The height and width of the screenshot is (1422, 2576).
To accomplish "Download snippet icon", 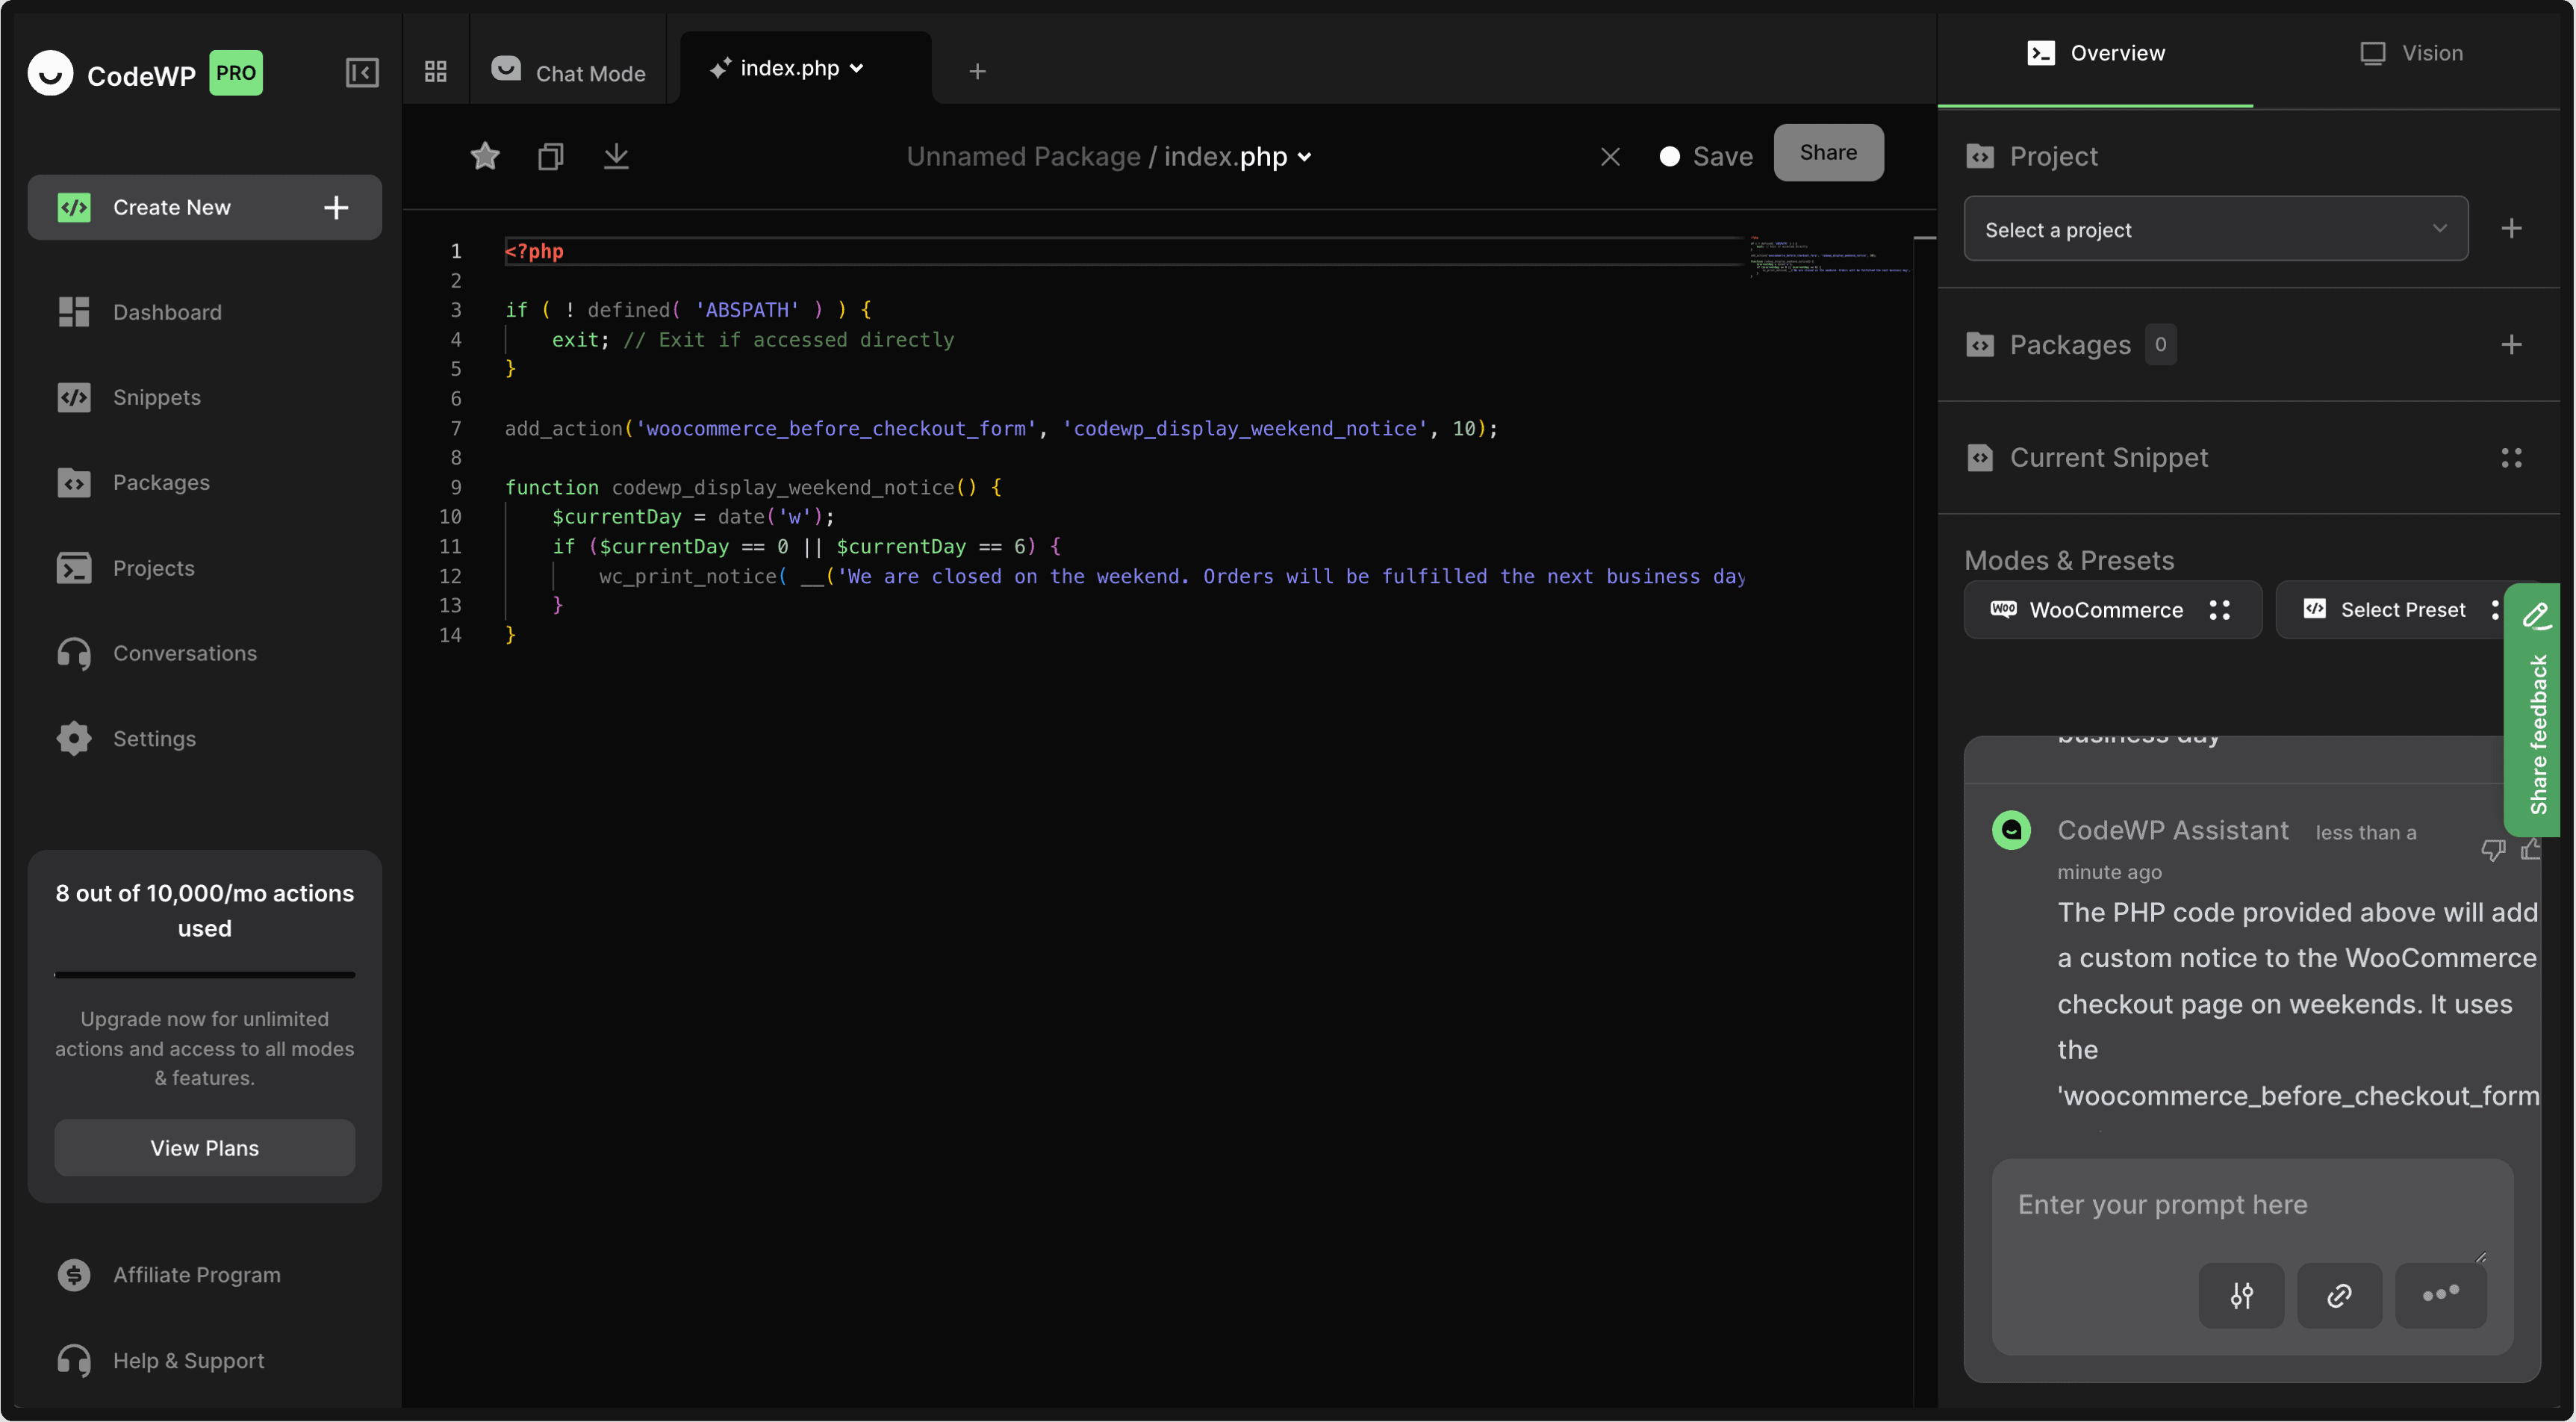I will 616,156.
